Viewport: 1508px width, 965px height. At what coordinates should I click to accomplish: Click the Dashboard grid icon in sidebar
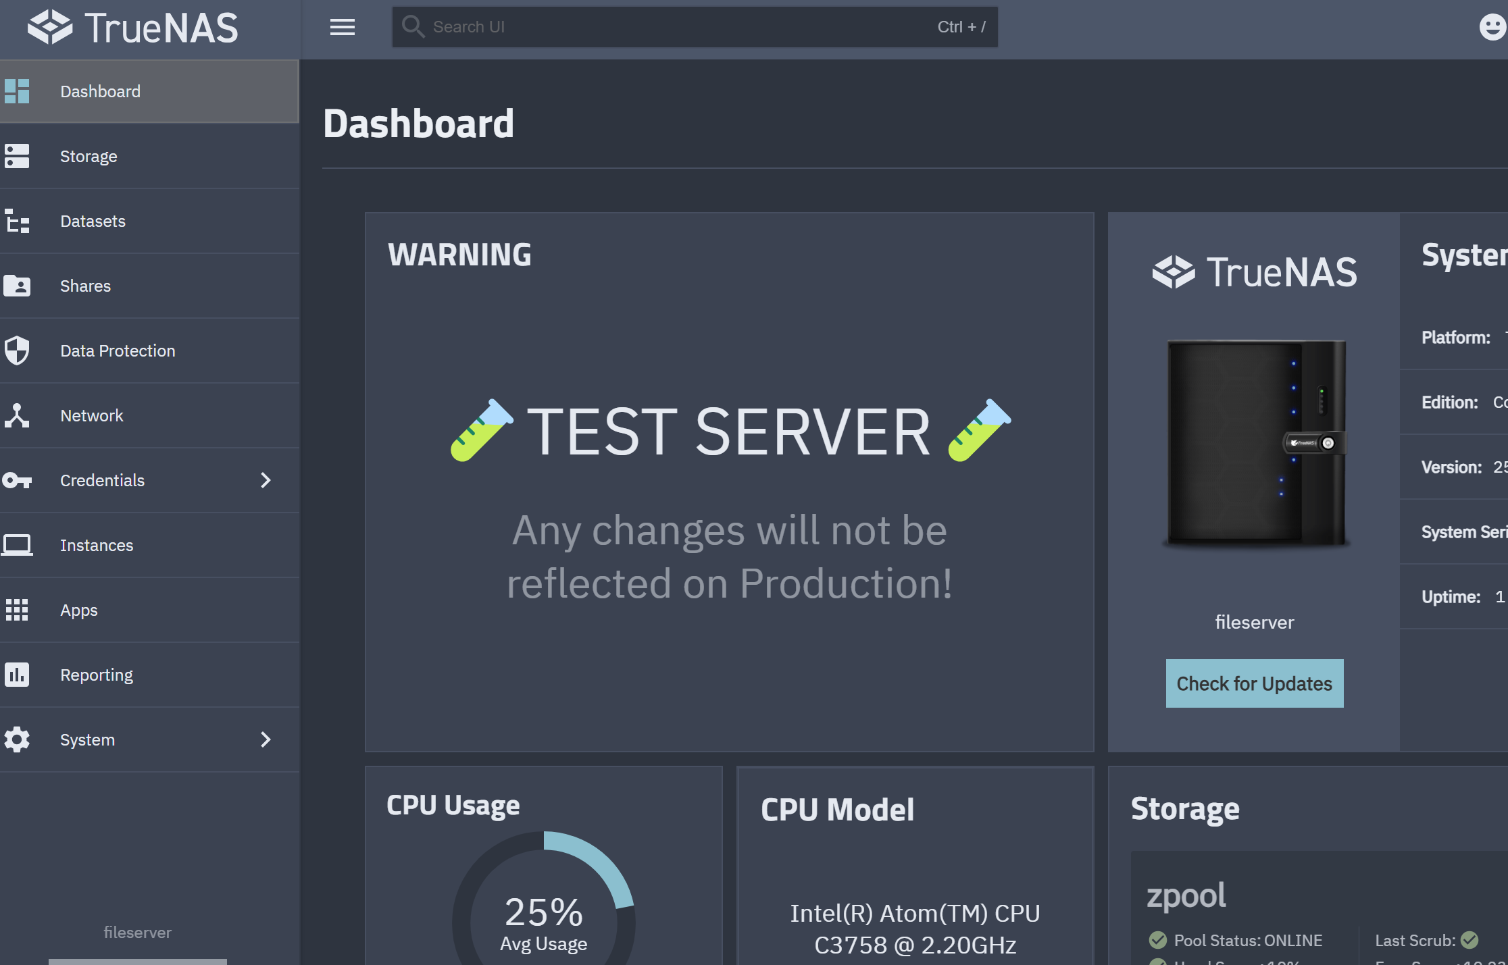(17, 91)
